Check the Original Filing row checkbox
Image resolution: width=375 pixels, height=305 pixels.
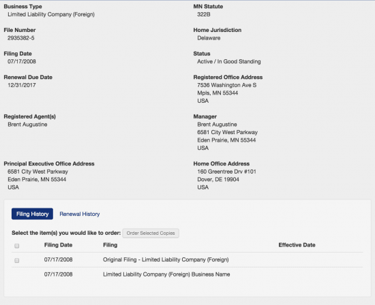[17, 260]
